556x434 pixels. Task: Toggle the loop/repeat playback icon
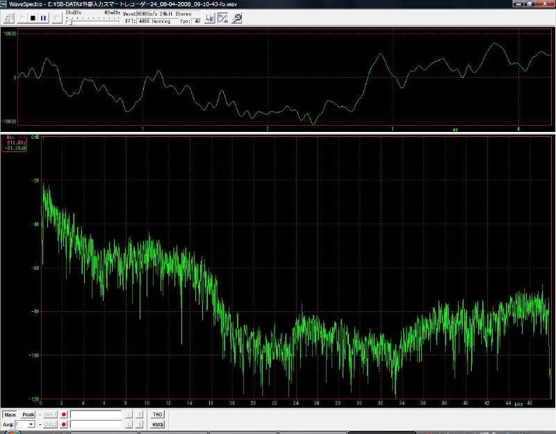coord(57,17)
